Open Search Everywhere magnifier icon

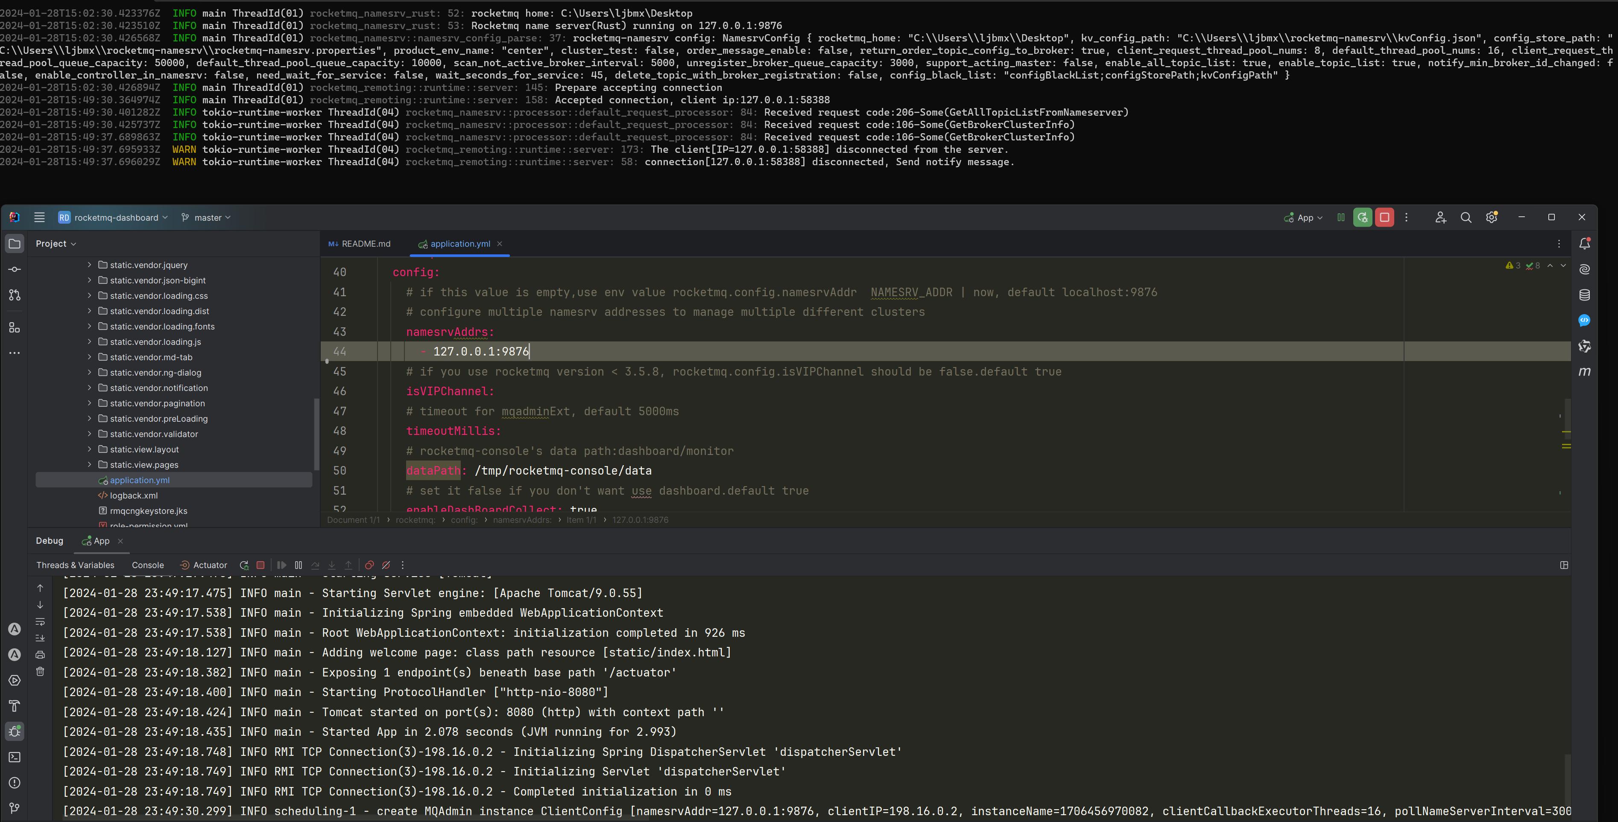click(x=1466, y=217)
